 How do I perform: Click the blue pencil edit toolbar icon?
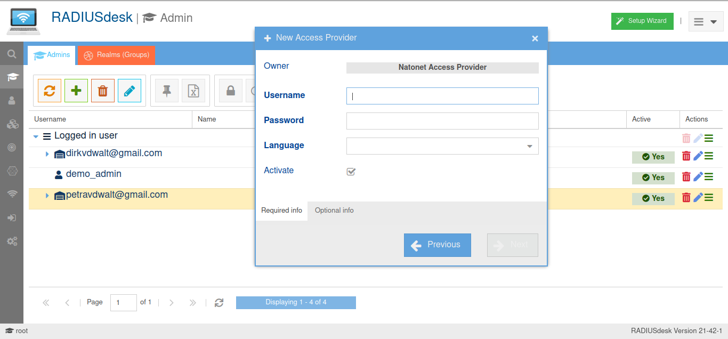pos(130,91)
